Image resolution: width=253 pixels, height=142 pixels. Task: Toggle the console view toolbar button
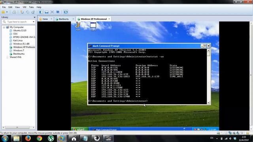[x=66, y=12]
